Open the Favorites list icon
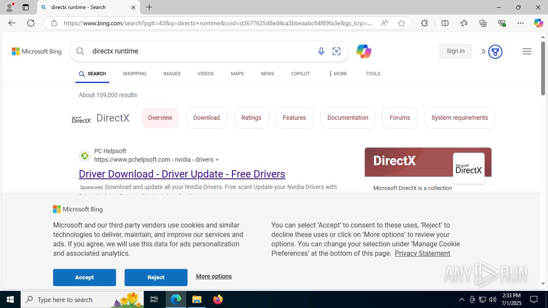The width and height of the screenshot is (548, 308). [464, 23]
